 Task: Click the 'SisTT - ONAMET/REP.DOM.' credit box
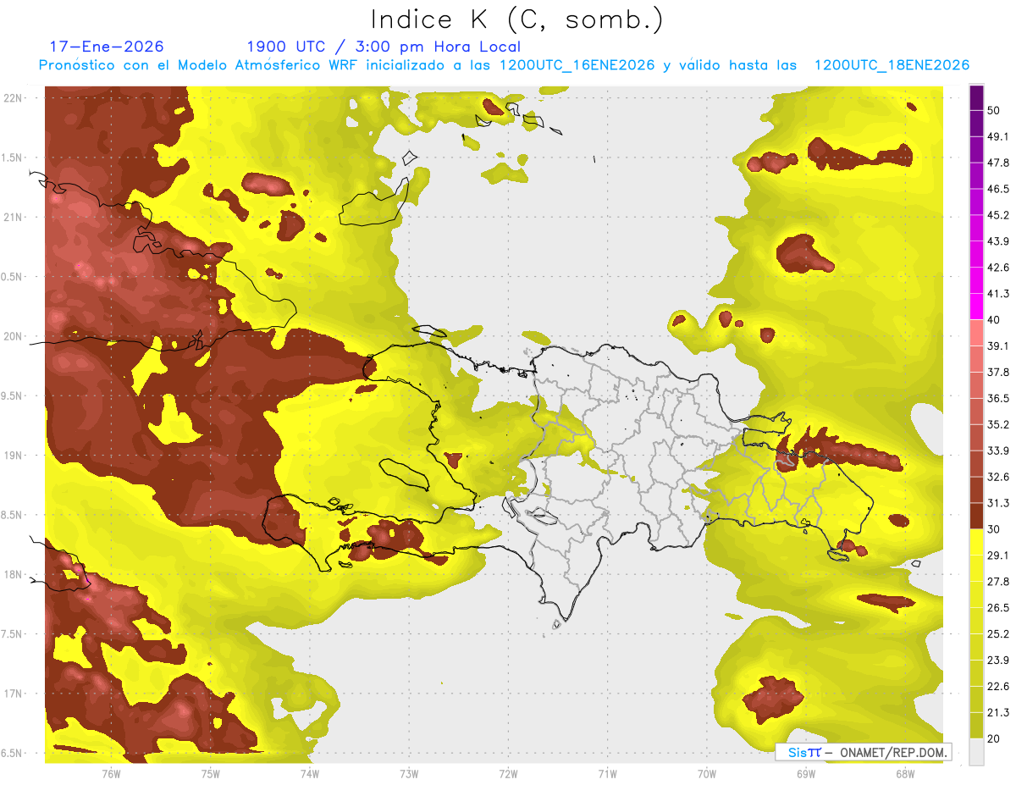pos(862,752)
